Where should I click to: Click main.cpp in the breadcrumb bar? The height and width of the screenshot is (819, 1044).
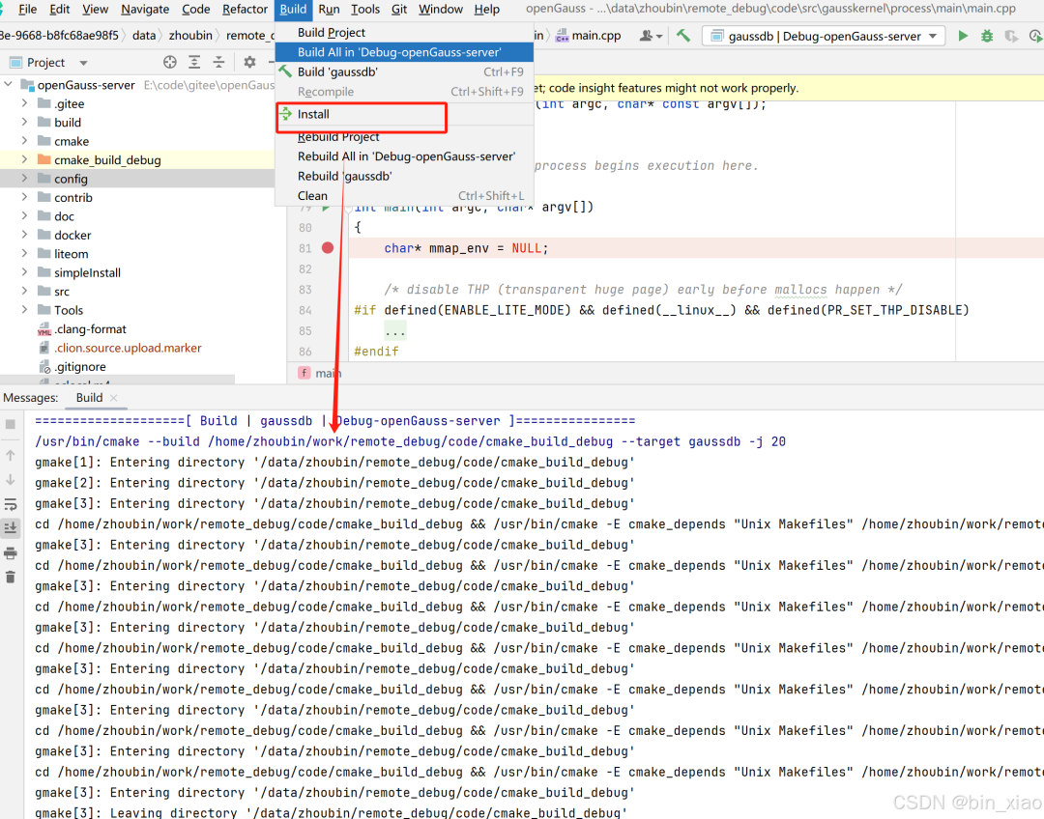(x=589, y=36)
